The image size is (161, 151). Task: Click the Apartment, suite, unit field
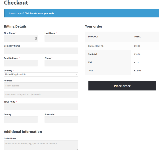pos(41,94)
